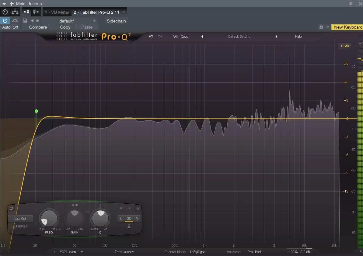Set band to Left channel only
The width and height of the screenshot is (363, 256).
coord(121,219)
